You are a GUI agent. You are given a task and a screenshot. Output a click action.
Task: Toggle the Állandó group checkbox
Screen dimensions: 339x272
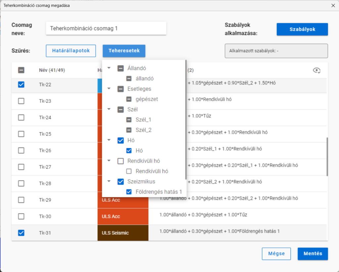tap(121, 68)
